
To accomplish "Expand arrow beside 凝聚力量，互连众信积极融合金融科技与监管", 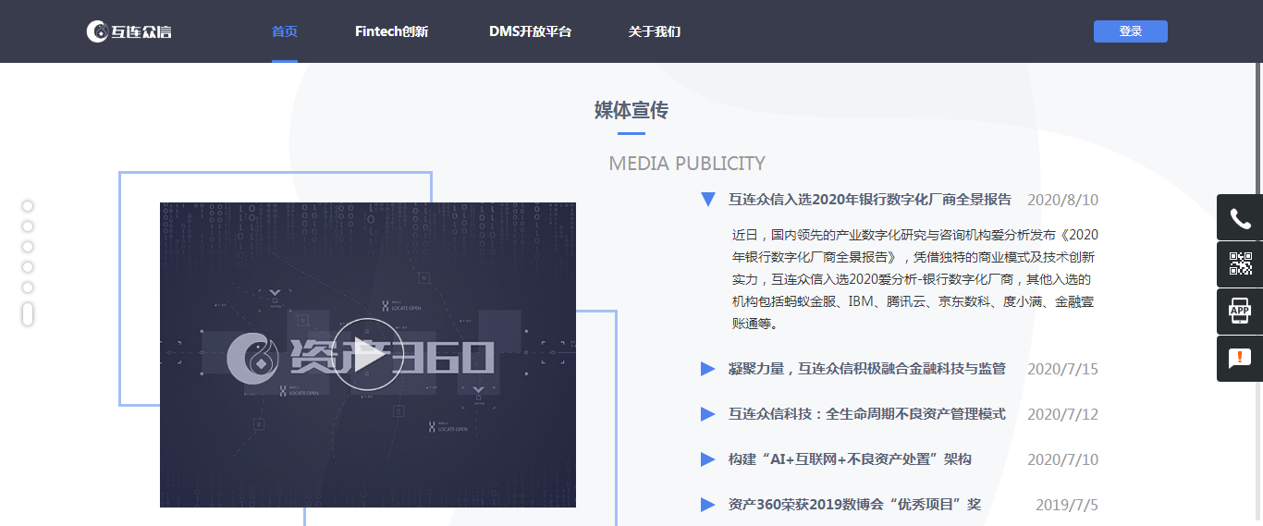I will pyautogui.click(x=708, y=369).
